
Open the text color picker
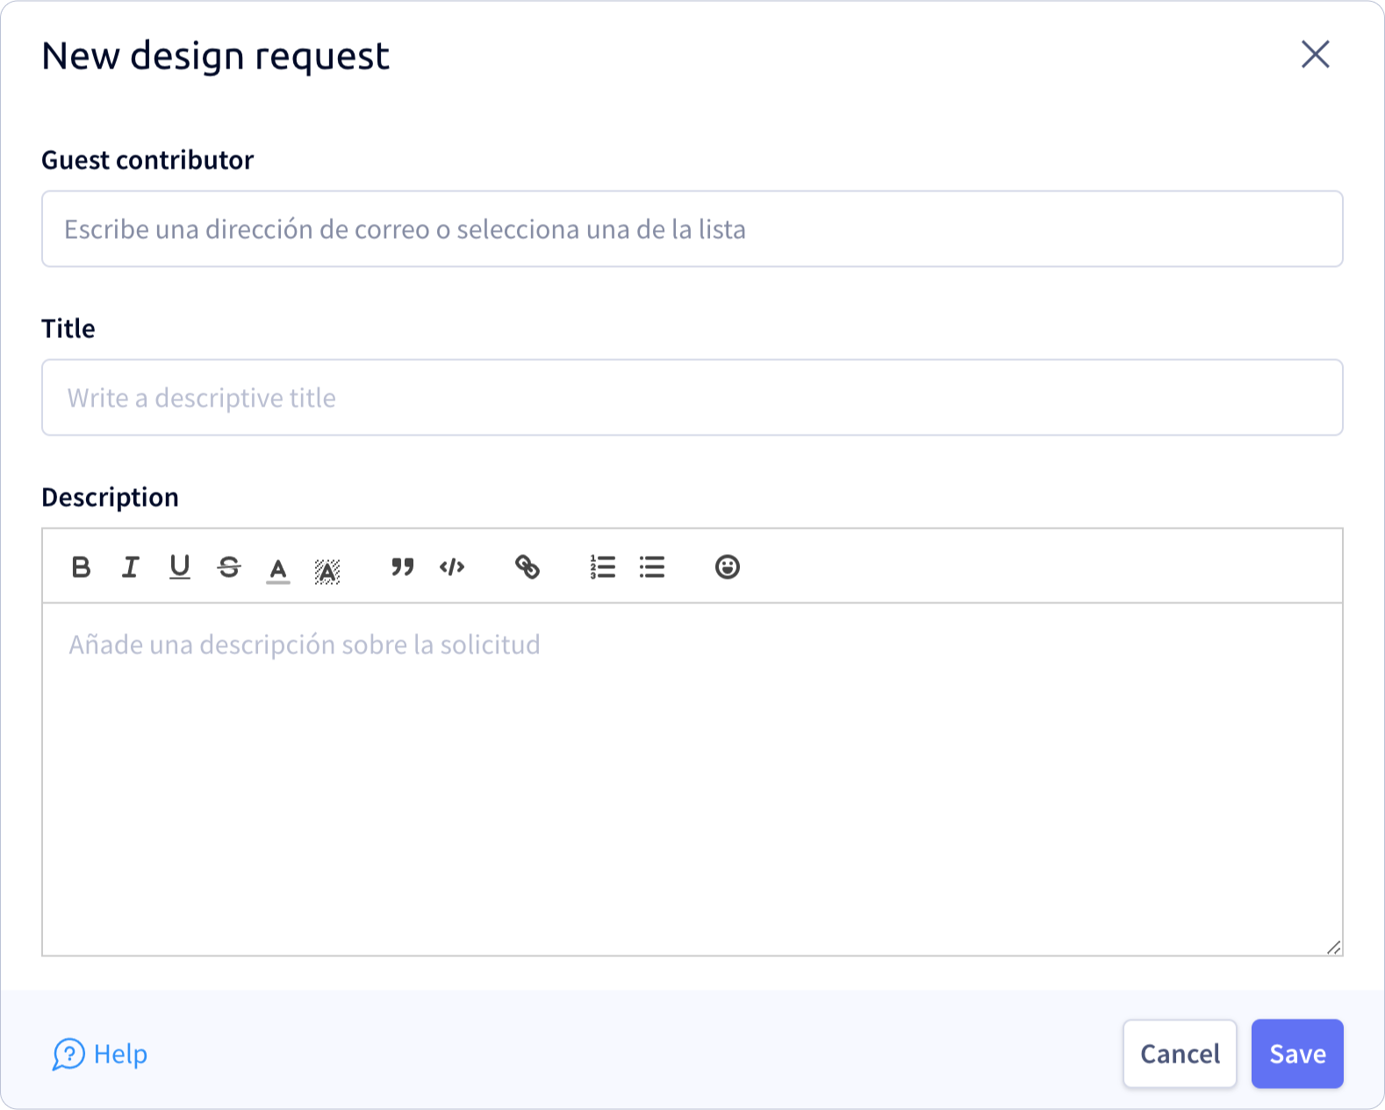coord(278,570)
